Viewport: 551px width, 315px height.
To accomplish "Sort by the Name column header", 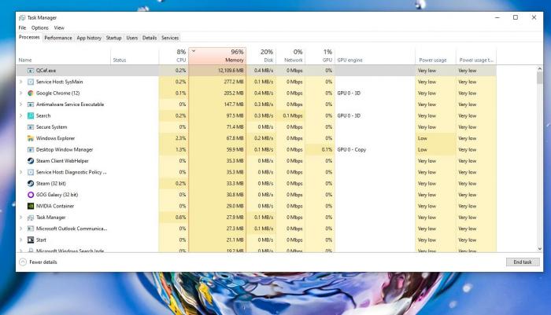I will tap(64, 56).
